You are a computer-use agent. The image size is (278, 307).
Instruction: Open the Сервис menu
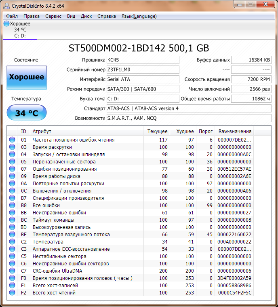53,16
